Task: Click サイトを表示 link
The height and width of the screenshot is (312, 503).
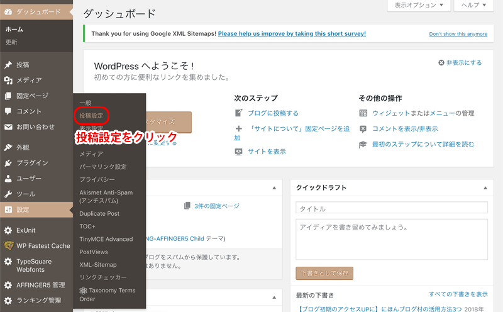Action: coord(267,152)
